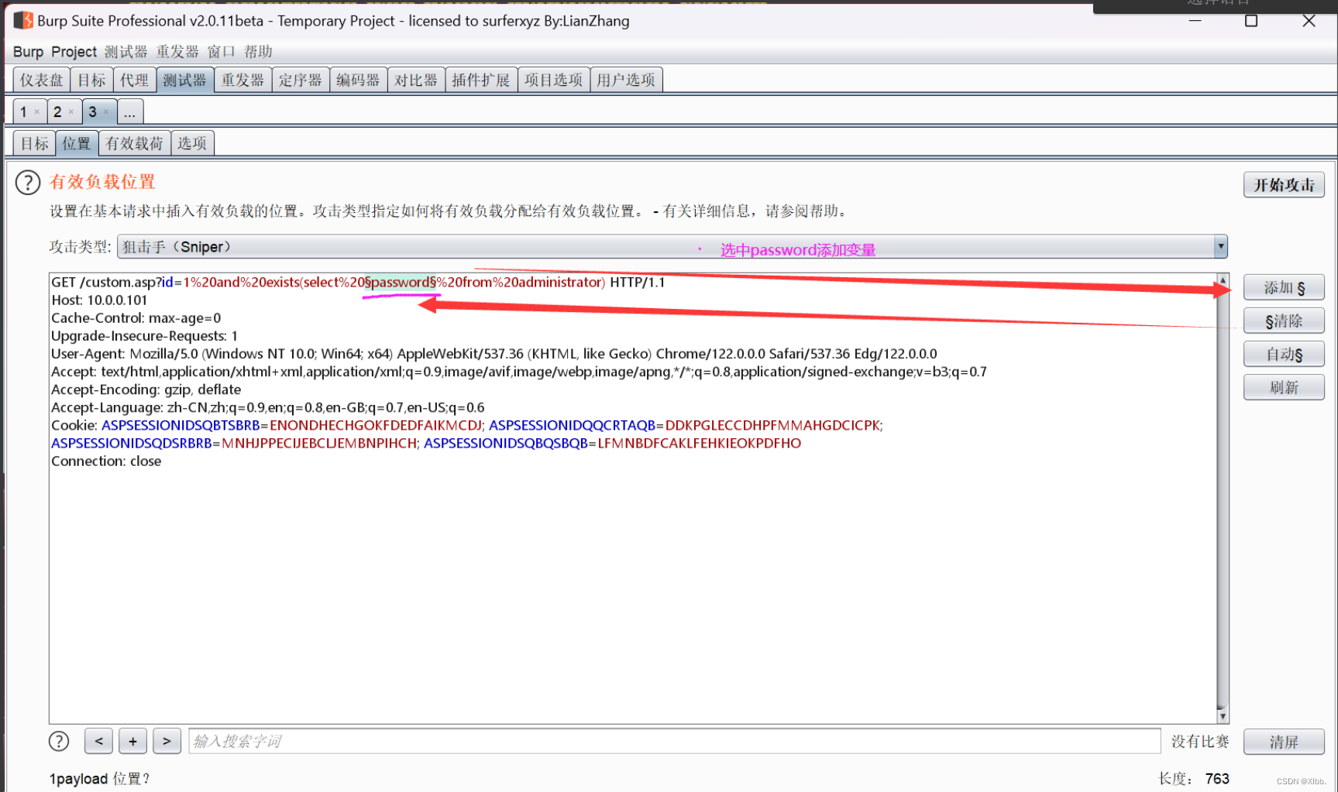1338x792 pixels.
Task: Click the plus icon beside the search arrows
Action: pos(132,741)
